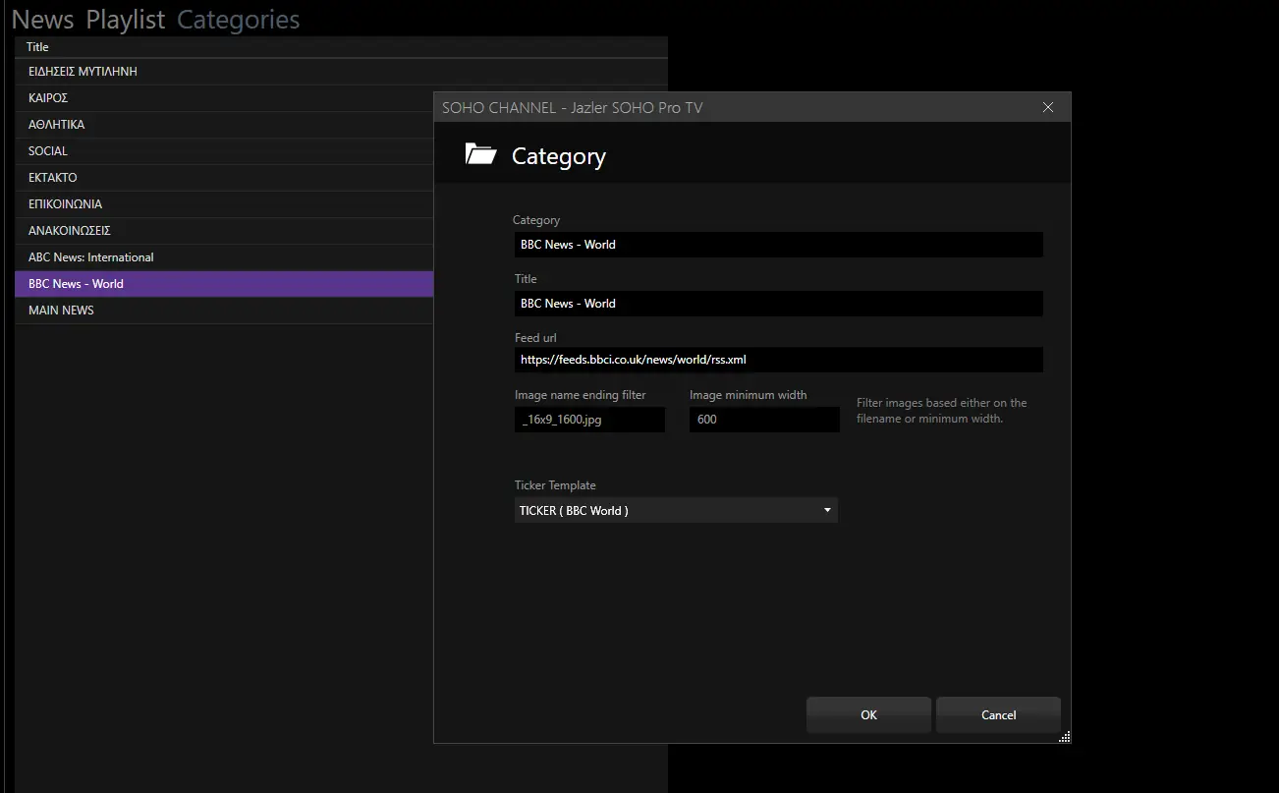This screenshot has height=793, width=1279.
Task: Open the Playlist tab
Action: point(126,20)
